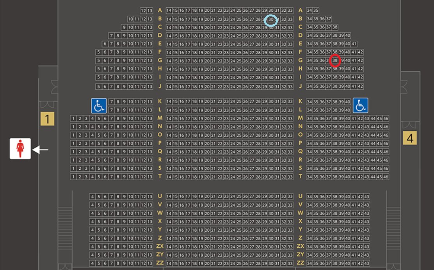The image size is (434, 270).
Task: Select seat 33 in row ZY
Action: coord(290,255)
